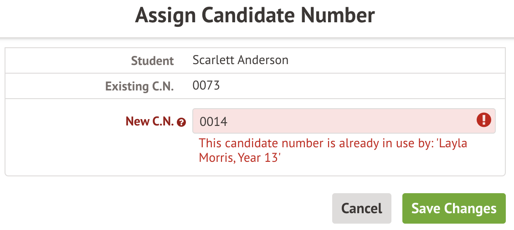Save Changes to the candidate number
This screenshot has width=514, height=230.
453,209
